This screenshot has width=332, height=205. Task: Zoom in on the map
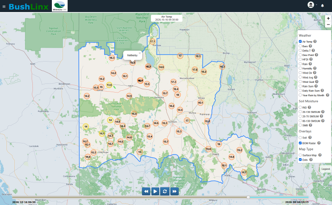coord(328,19)
